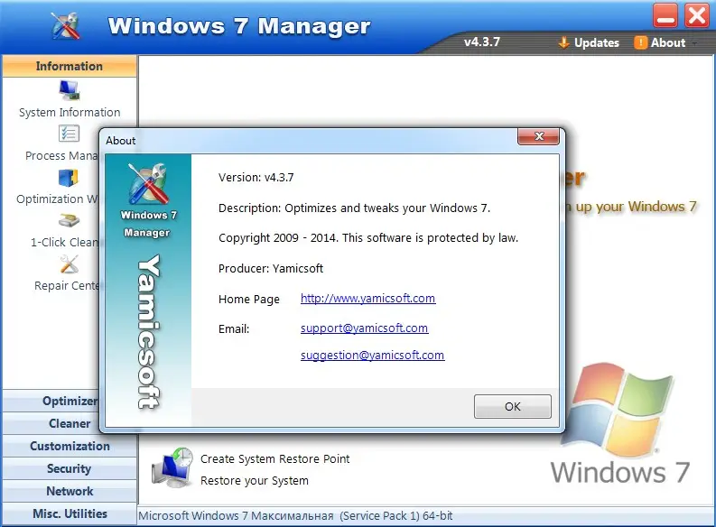Switch to the Optimizer section
The image size is (716, 527).
51,401
